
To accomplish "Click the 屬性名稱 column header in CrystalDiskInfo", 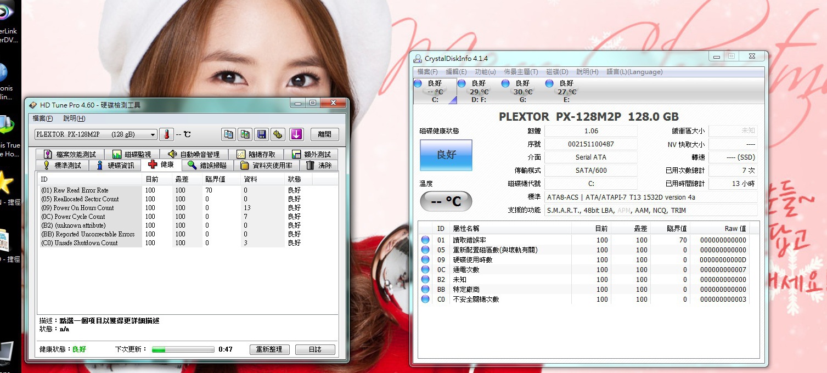I will (510, 229).
